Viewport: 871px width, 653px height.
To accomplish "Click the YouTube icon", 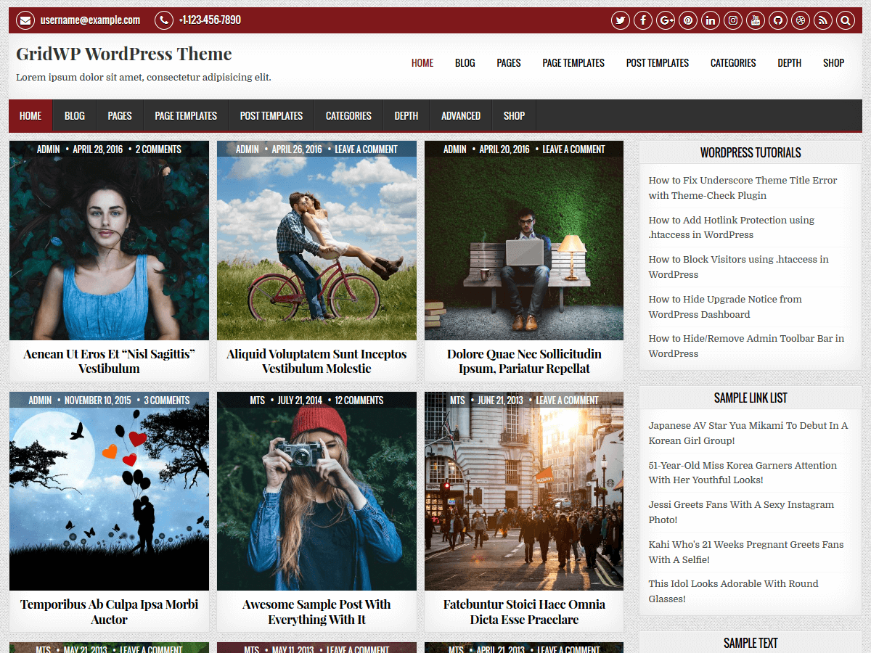I will (756, 20).
